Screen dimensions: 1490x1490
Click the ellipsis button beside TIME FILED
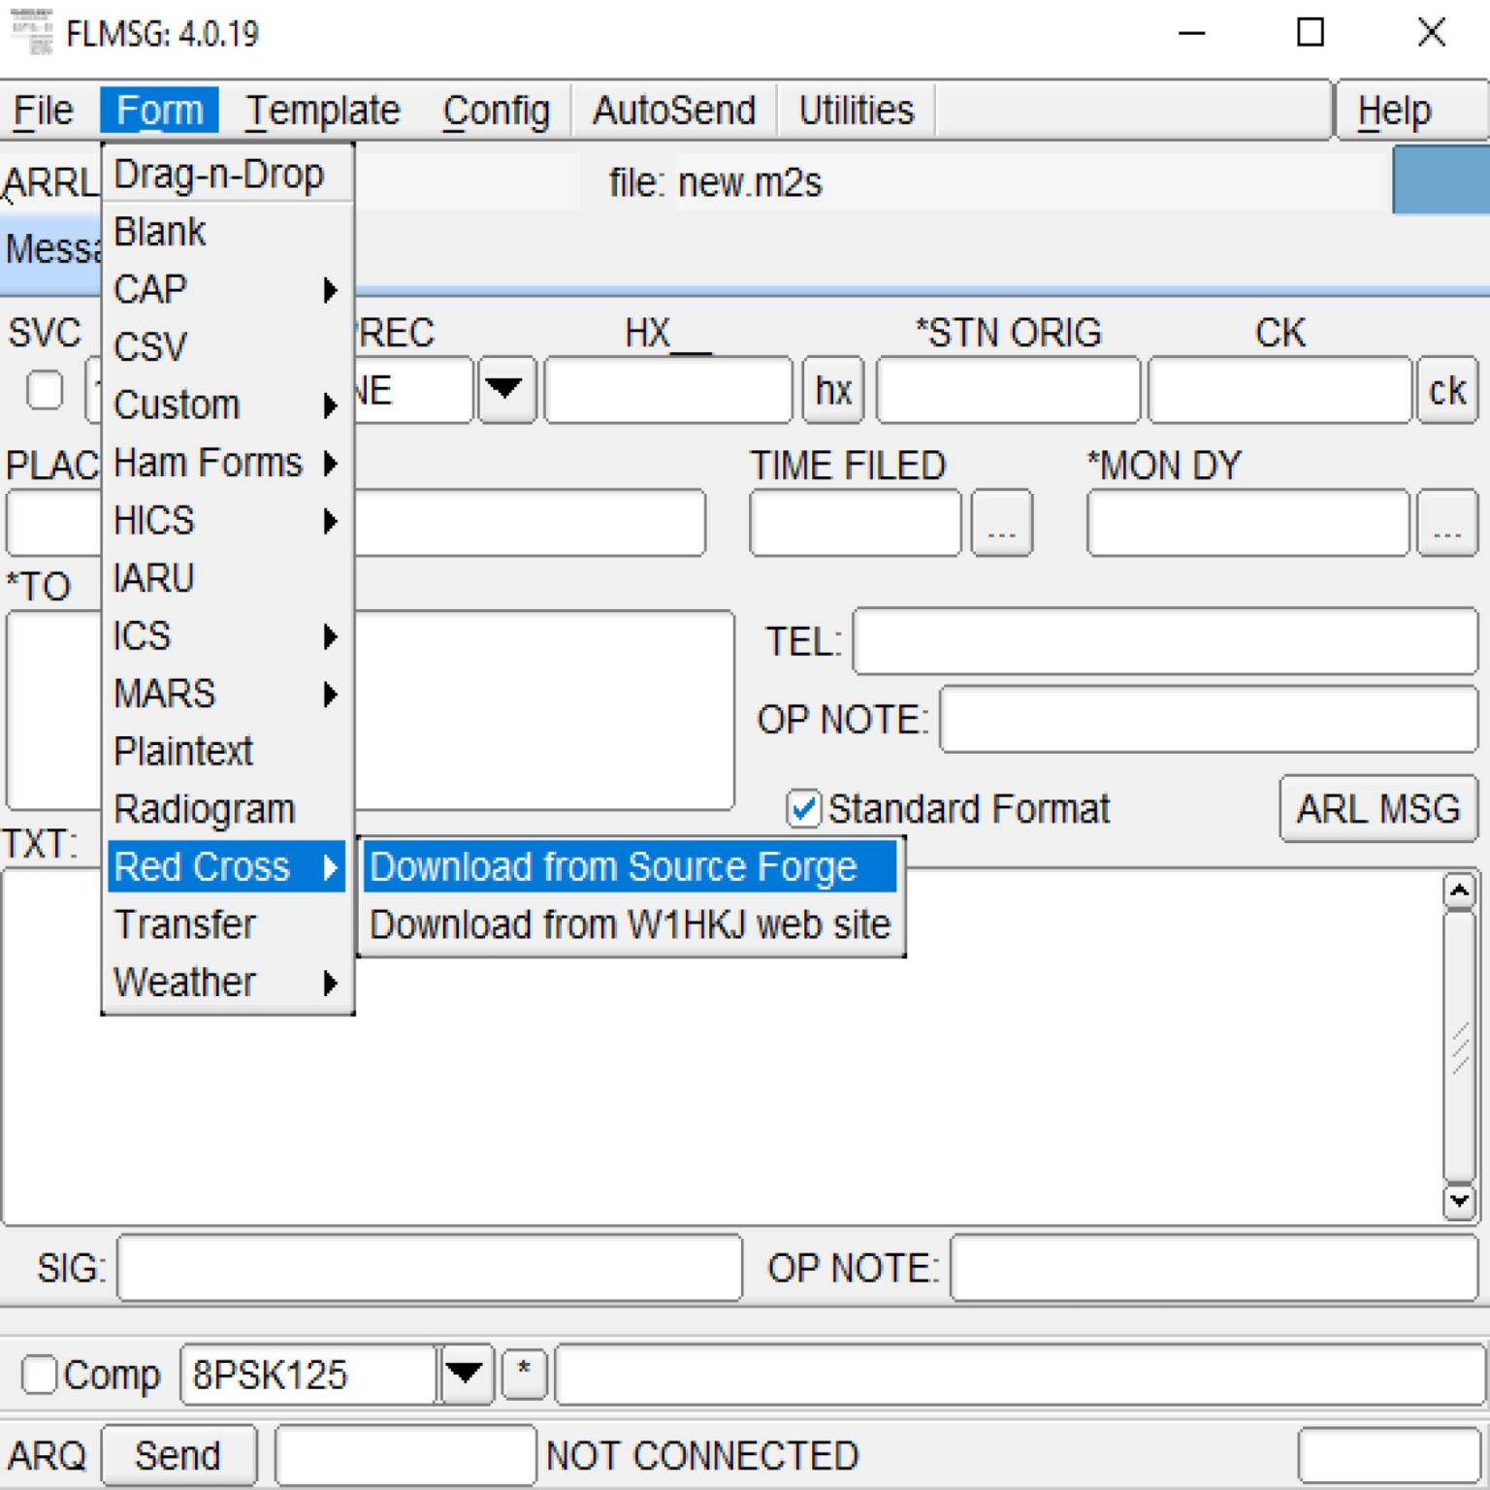click(1001, 523)
